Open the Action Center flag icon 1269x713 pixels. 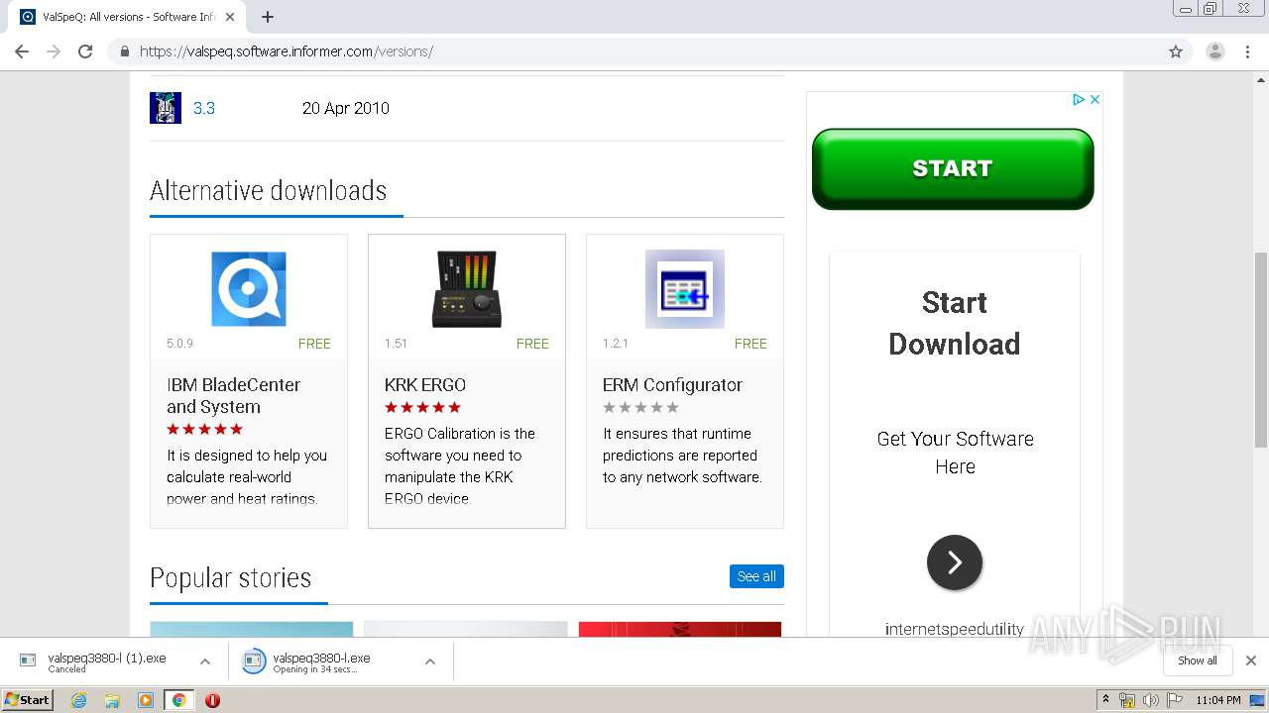pos(1173,700)
